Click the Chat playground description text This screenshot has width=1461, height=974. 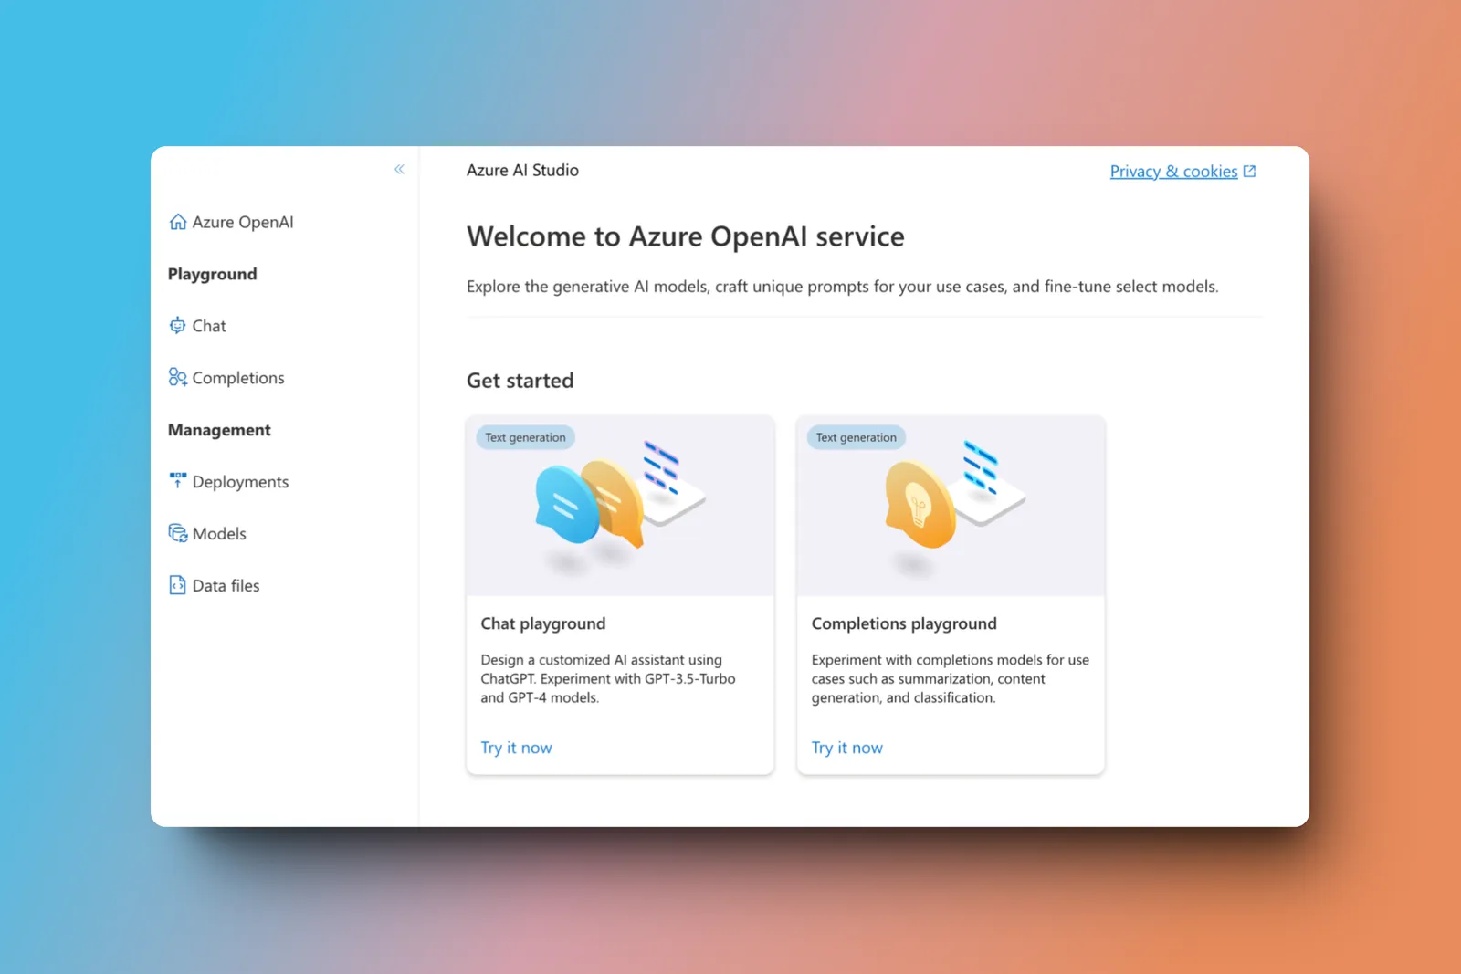pos(608,678)
